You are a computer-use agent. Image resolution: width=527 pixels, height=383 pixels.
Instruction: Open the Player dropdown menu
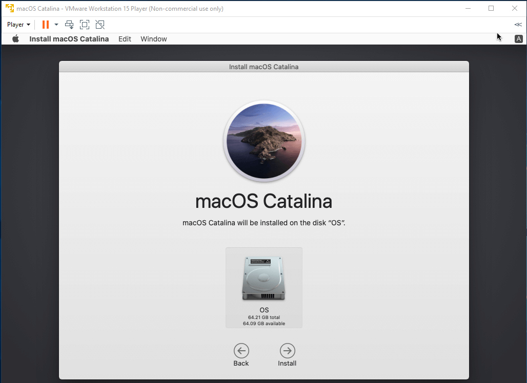[18, 25]
